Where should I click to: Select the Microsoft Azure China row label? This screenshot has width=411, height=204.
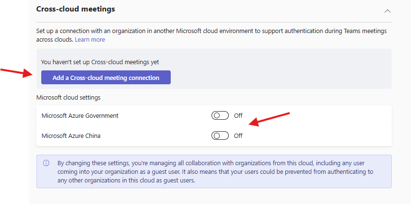pyautogui.click(x=71, y=136)
